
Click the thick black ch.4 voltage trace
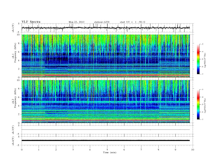coord(105,141)
